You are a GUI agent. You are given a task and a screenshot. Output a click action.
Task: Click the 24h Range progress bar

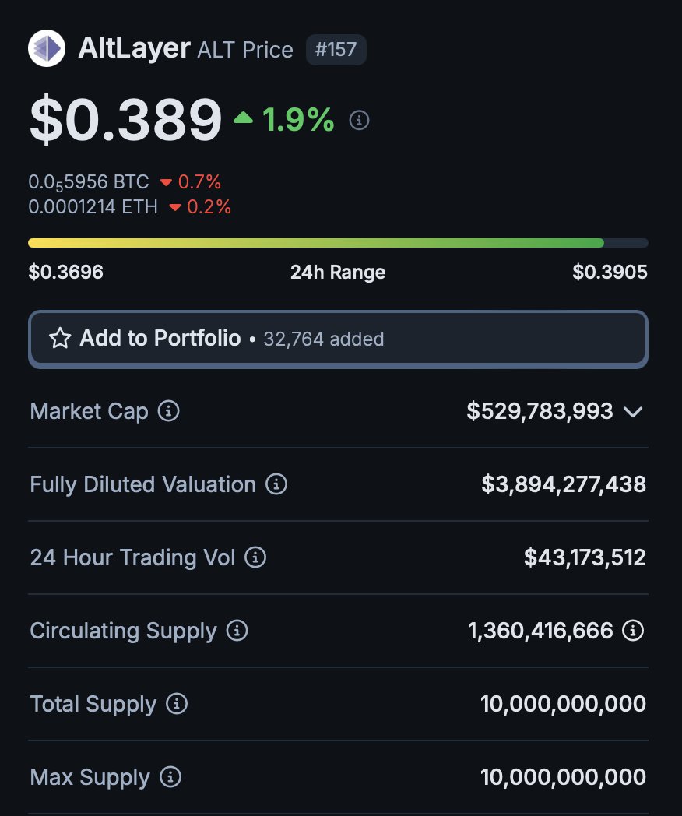[x=338, y=243]
